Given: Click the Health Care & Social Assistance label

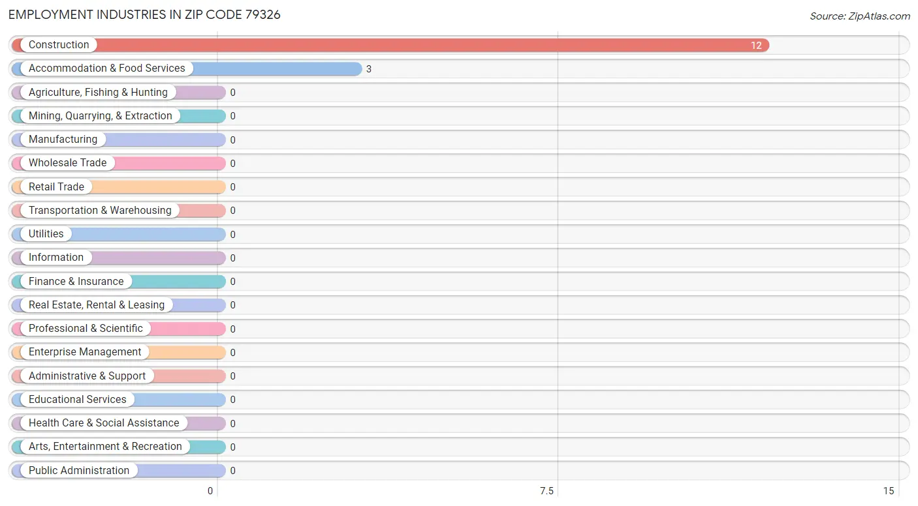Looking at the screenshot, I should (x=104, y=423).
